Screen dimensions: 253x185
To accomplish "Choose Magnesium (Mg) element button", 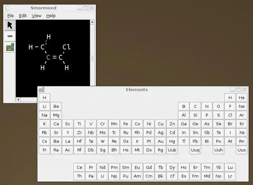I will [x=56, y=115].
